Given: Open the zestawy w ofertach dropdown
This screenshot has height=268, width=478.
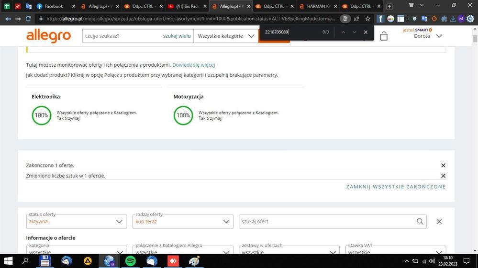Looking at the screenshot, I should click(x=289, y=250).
